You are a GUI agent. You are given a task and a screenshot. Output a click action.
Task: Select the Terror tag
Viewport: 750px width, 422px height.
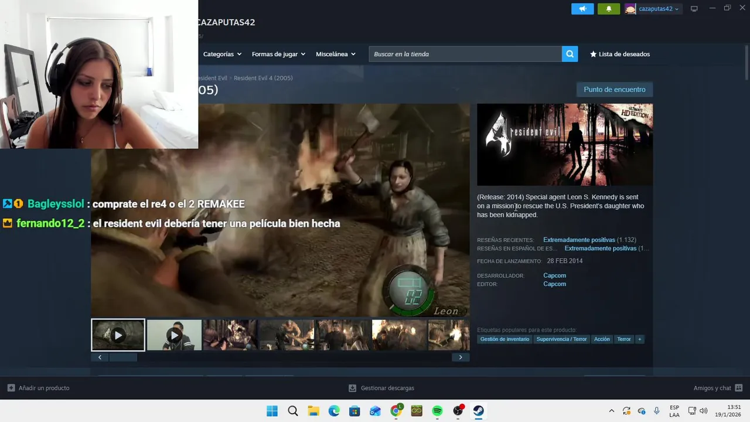[x=624, y=339]
